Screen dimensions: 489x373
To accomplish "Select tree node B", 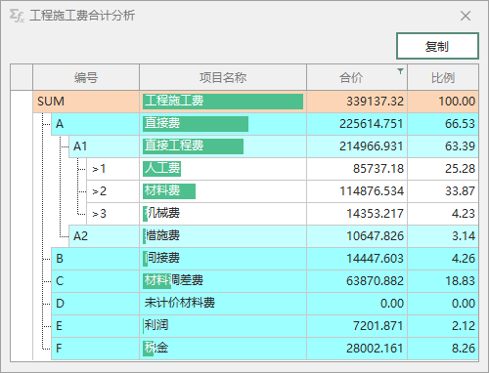I will pyautogui.click(x=95, y=259).
